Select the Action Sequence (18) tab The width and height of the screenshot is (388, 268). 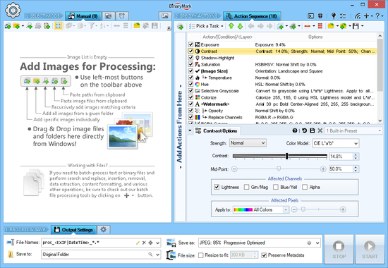pyautogui.click(x=252, y=16)
